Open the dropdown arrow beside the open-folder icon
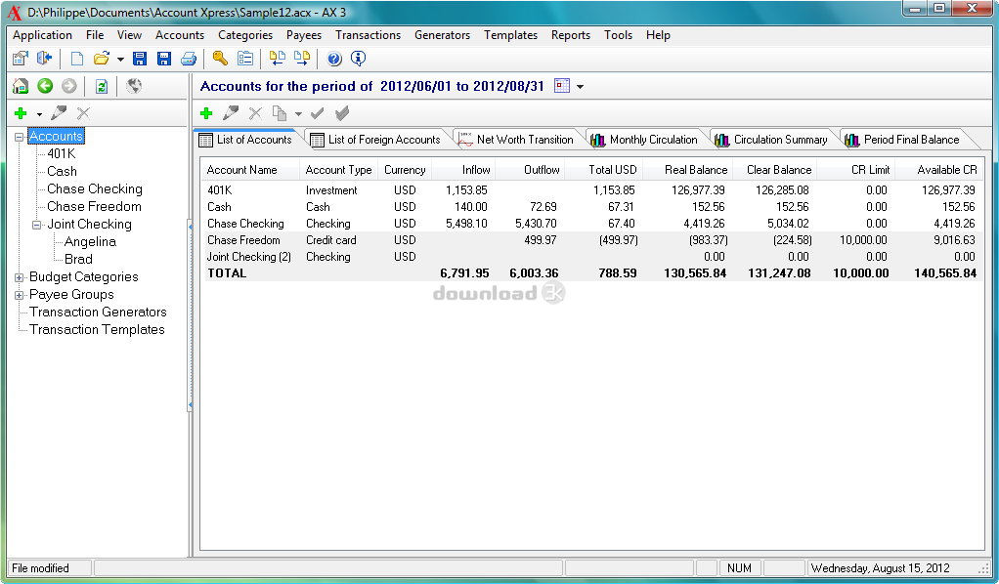The image size is (999, 584). 119,59
